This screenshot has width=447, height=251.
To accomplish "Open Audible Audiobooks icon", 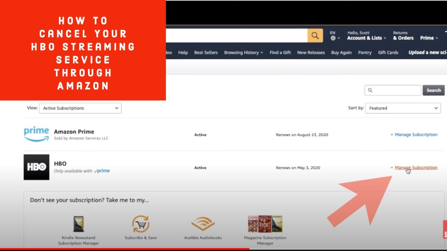I will coord(203,224).
